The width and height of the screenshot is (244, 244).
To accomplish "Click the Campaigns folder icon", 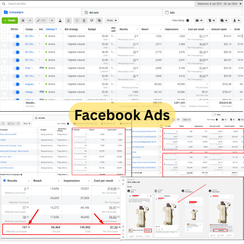I will pos(6,12).
